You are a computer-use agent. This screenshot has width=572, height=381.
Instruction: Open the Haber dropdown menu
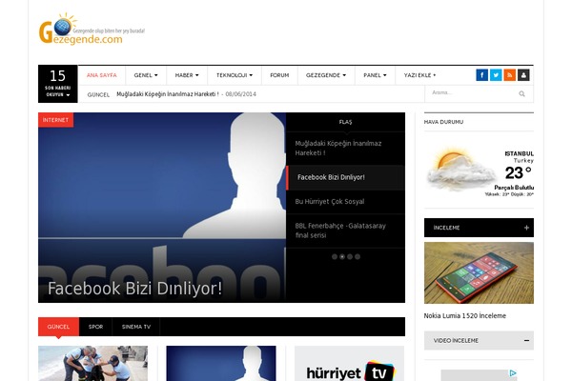click(x=187, y=75)
